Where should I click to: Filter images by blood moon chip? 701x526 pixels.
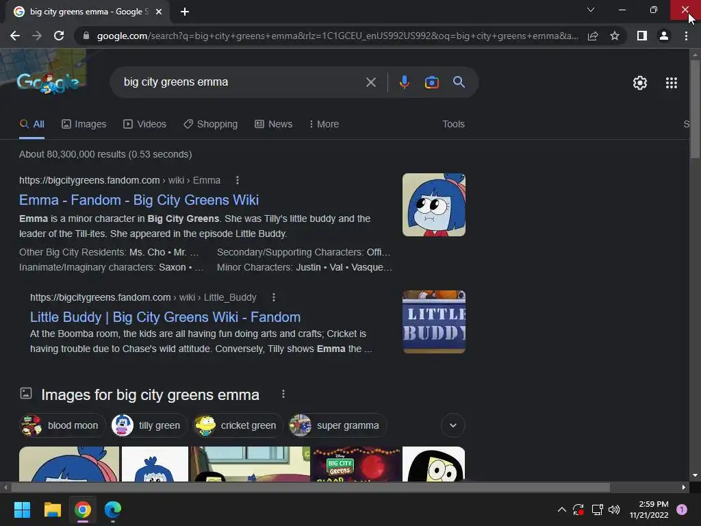click(62, 425)
